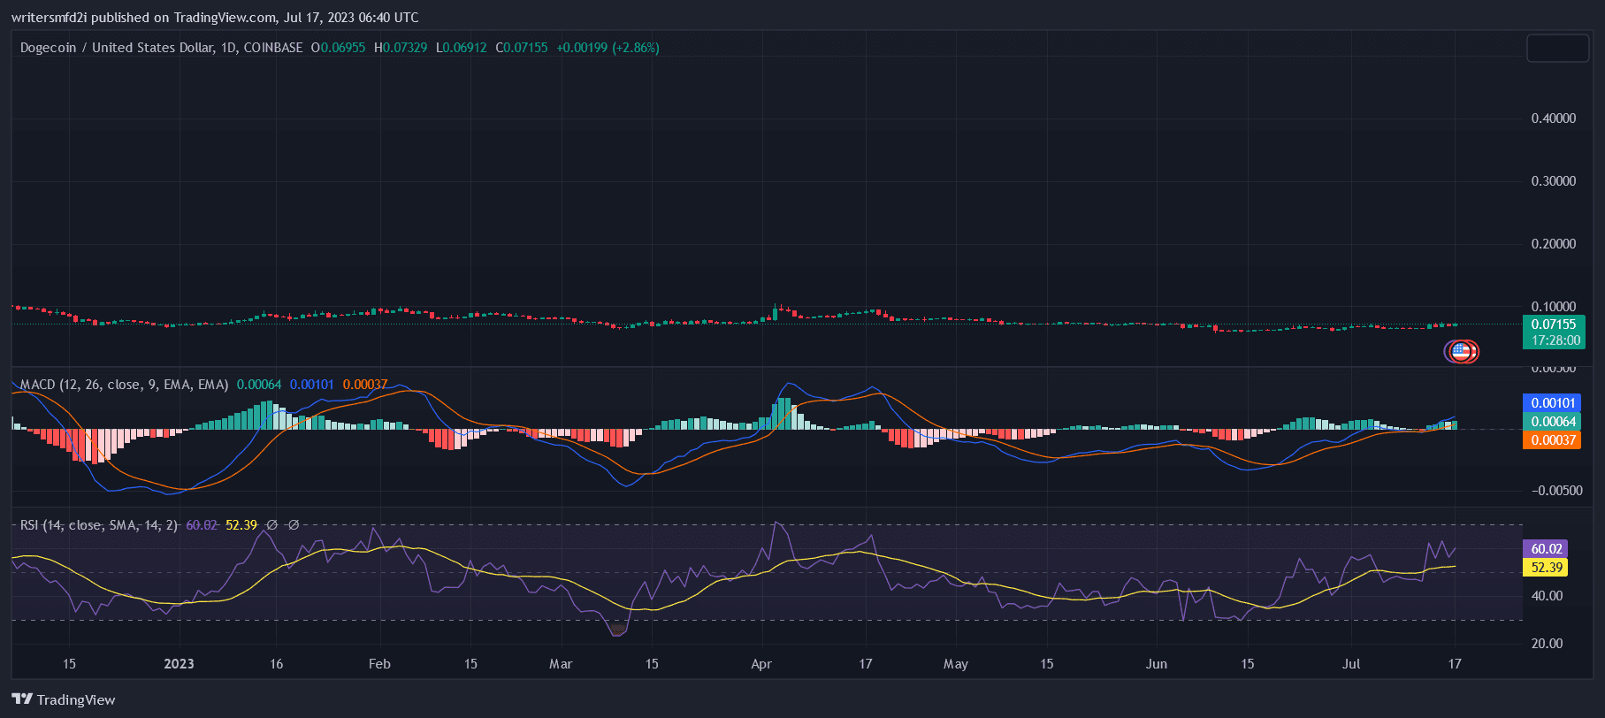Viewport: 1605px width, 718px height.
Task: Click the Dogecoin / United States Dollar symbol title
Action: [117, 48]
